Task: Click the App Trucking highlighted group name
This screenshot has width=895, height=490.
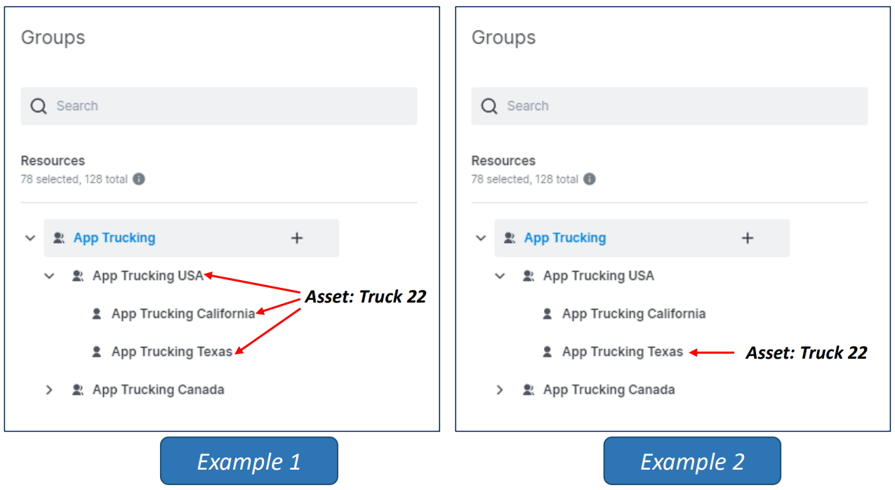Action: coord(114,237)
